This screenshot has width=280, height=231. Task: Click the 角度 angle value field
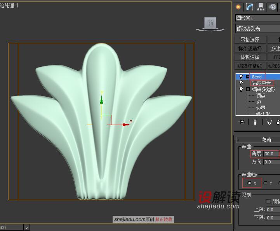coord(271,154)
